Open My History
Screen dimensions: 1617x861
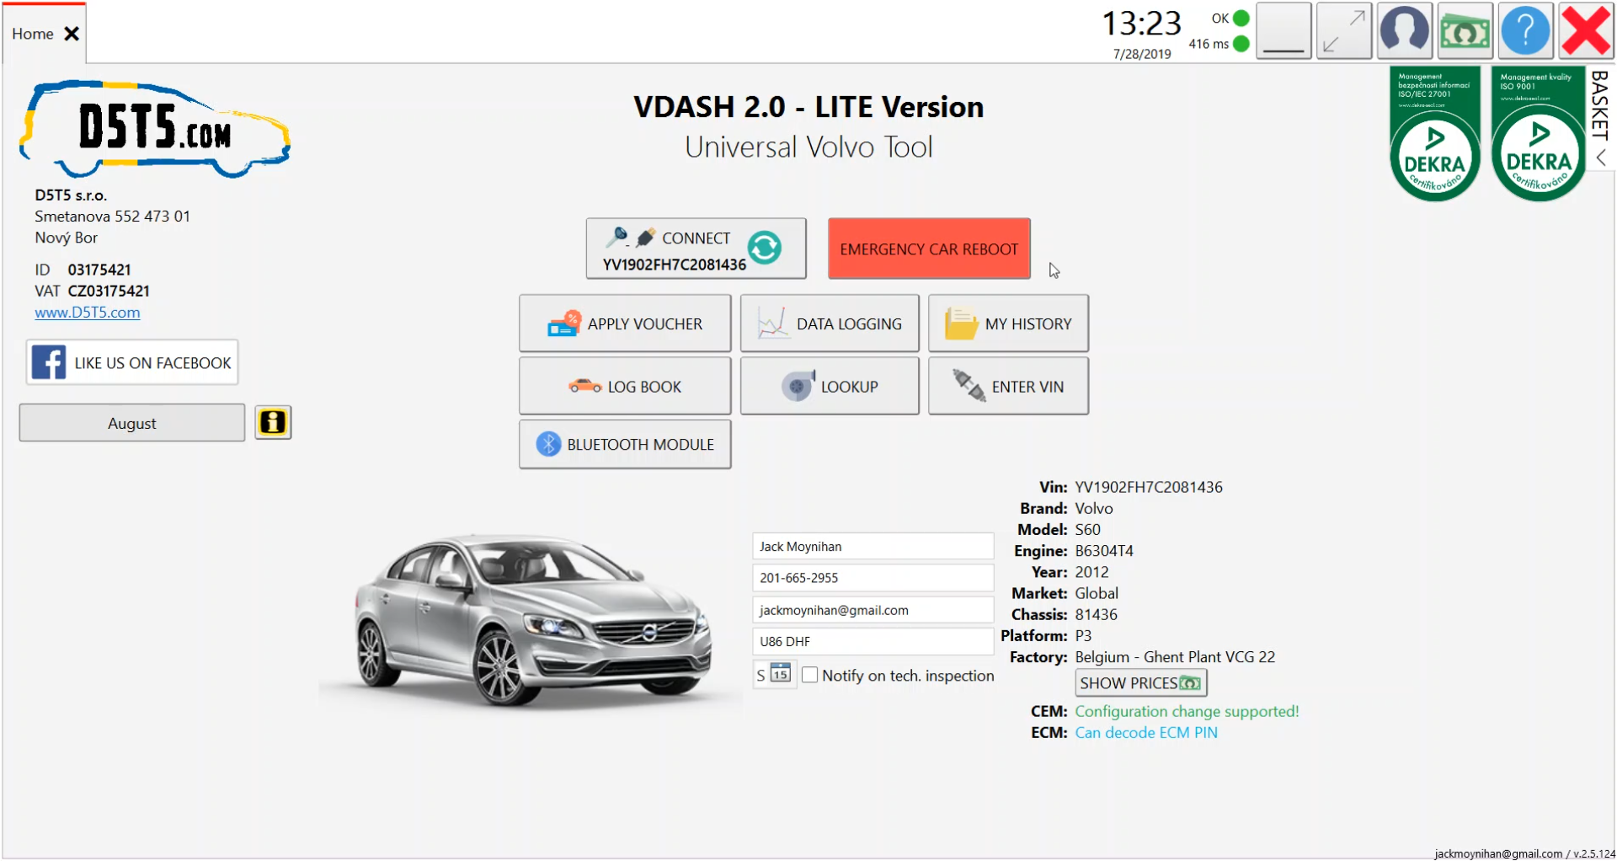click(1008, 324)
